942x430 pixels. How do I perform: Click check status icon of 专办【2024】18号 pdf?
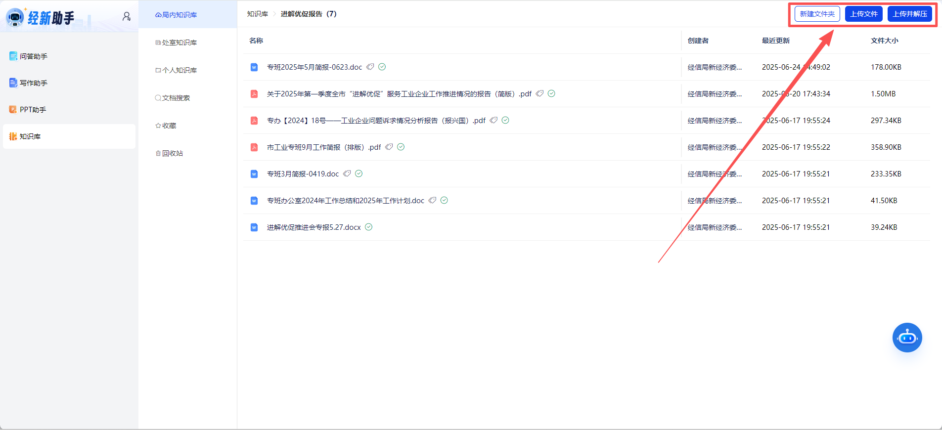point(505,120)
